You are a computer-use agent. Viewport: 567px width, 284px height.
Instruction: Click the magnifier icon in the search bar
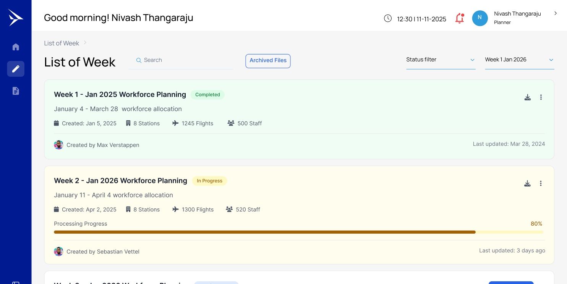pyautogui.click(x=139, y=60)
